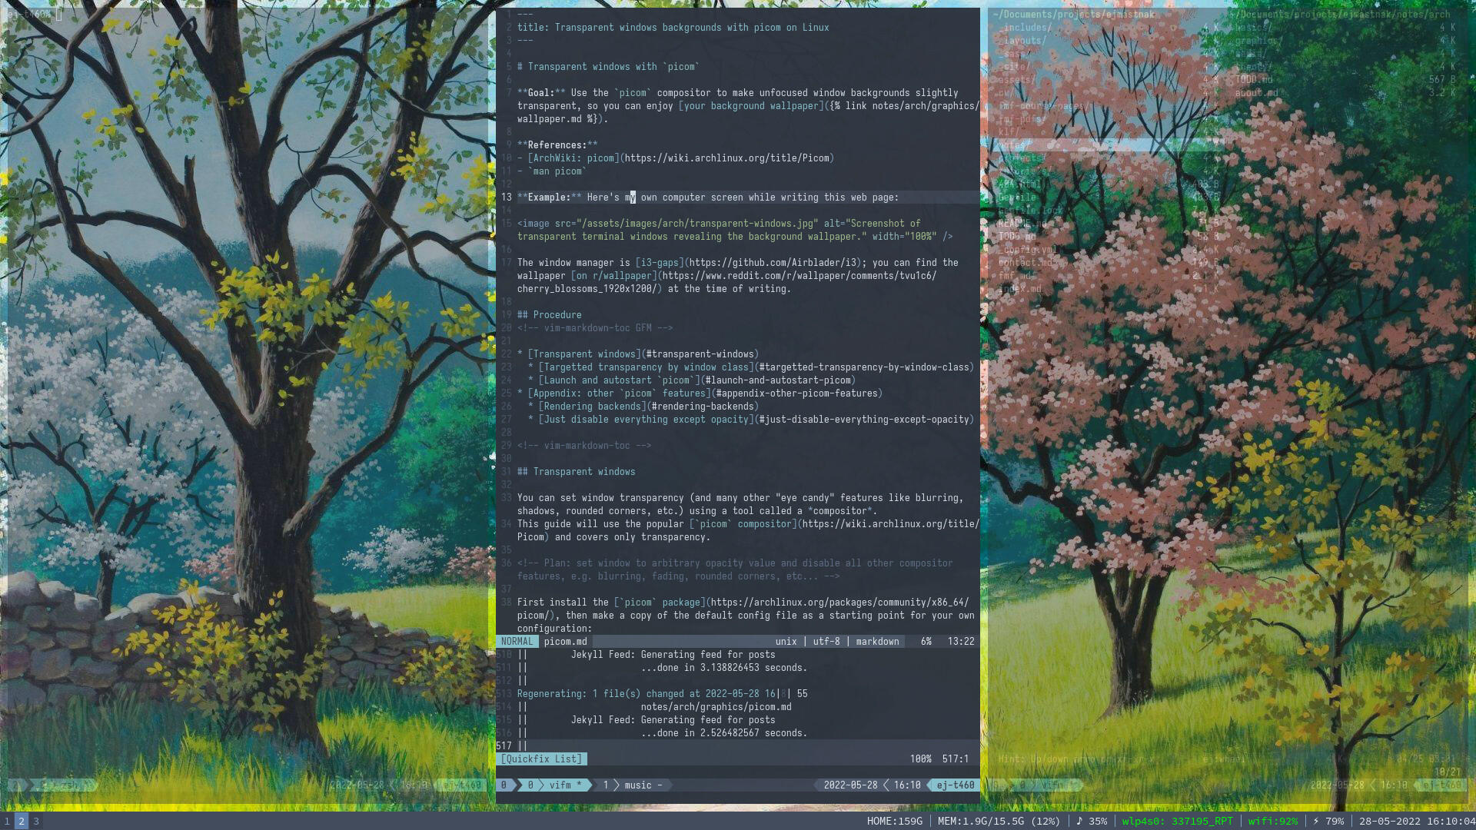
Task: Select tmux window '1 music -'
Action: 633,785
